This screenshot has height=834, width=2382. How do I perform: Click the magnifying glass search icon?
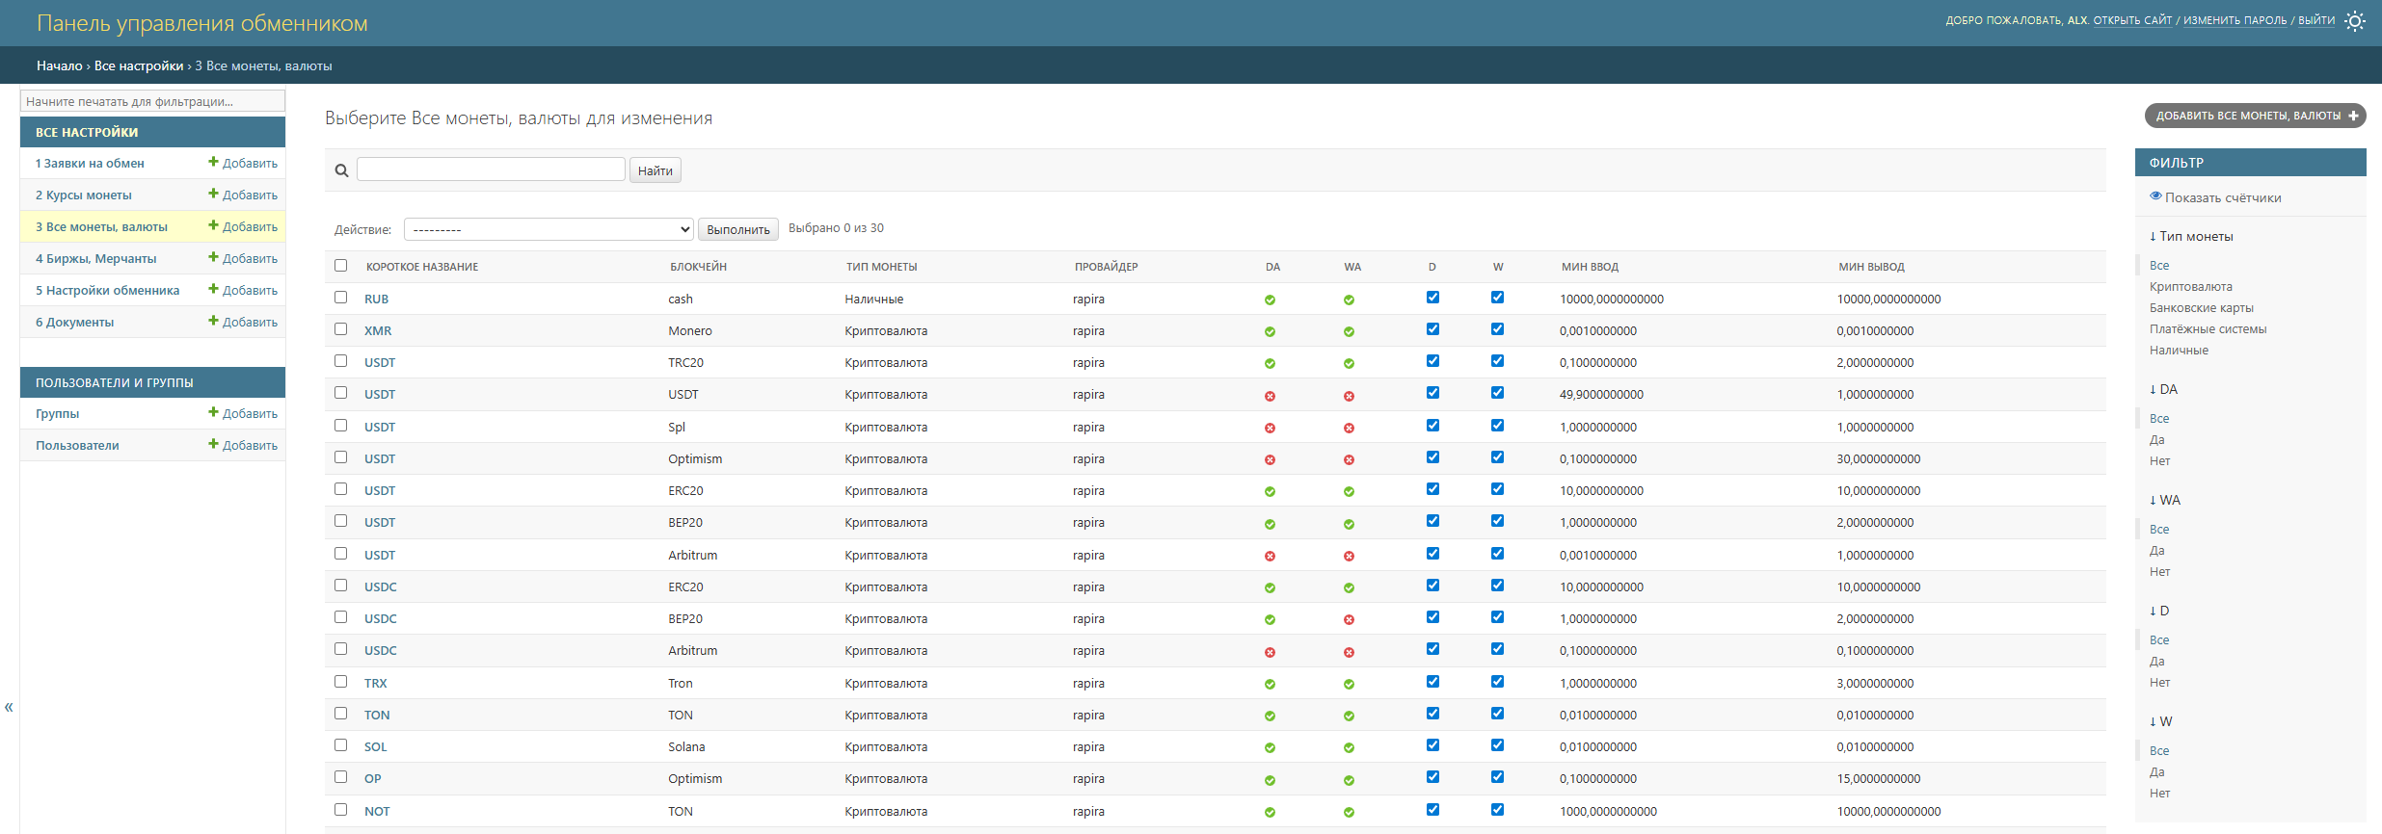[x=341, y=170]
